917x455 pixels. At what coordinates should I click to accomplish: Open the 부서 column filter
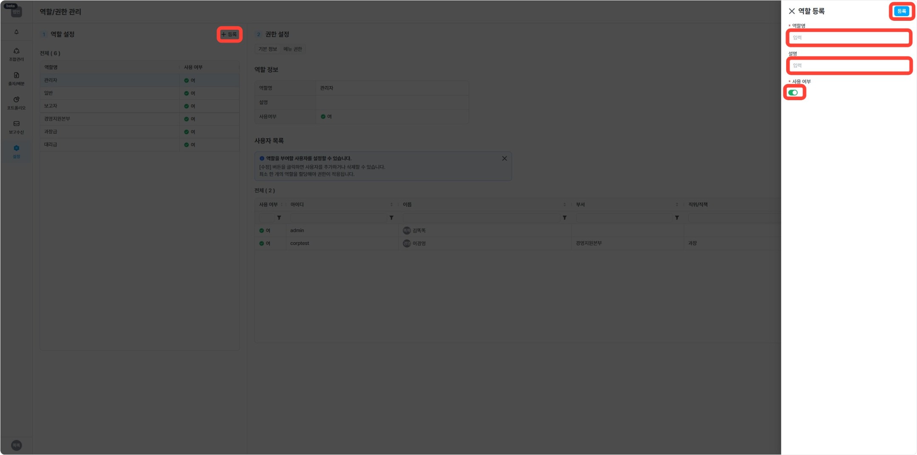(x=677, y=218)
